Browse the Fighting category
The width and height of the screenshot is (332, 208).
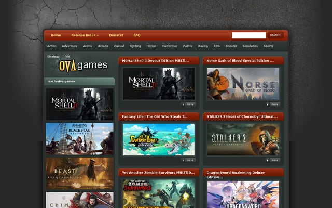pos(135,46)
